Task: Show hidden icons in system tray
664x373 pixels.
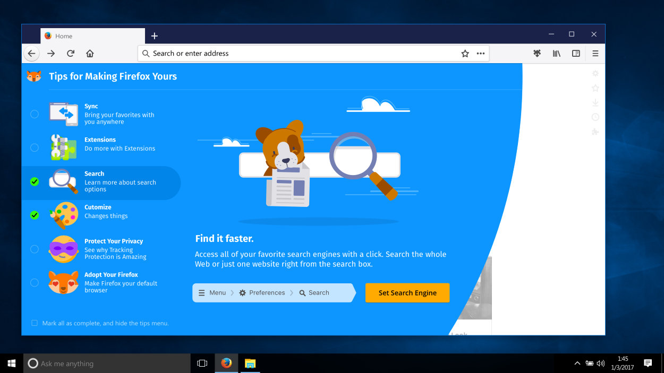Action: (577, 363)
